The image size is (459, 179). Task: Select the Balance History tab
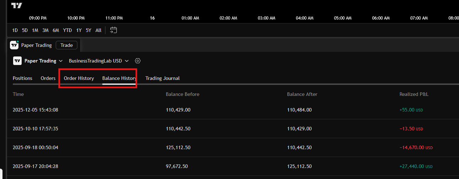click(119, 78)
